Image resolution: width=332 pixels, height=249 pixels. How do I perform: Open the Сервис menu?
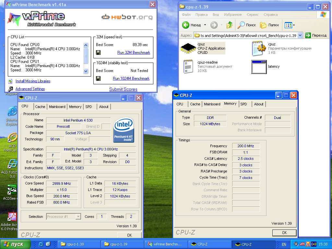tap(253, 15)
